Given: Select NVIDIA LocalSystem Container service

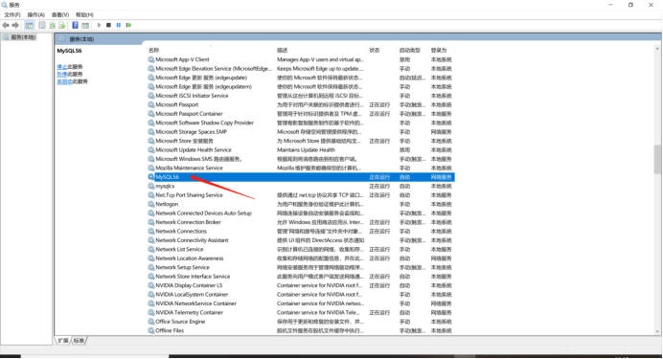Looking at the screenshot, I should [192, 295].
